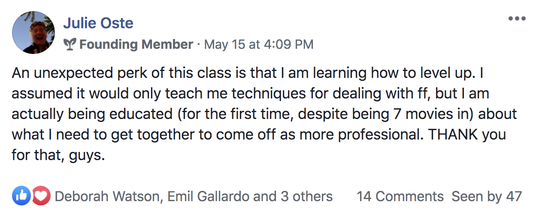Image resolution: width=533 pixels, height=214 pixels.
Task: Click the post body paragraph text
Action: pos(264,115)
